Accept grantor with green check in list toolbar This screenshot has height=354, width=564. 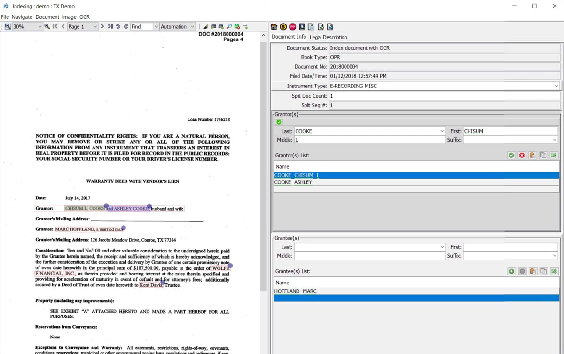click(511, 155)
